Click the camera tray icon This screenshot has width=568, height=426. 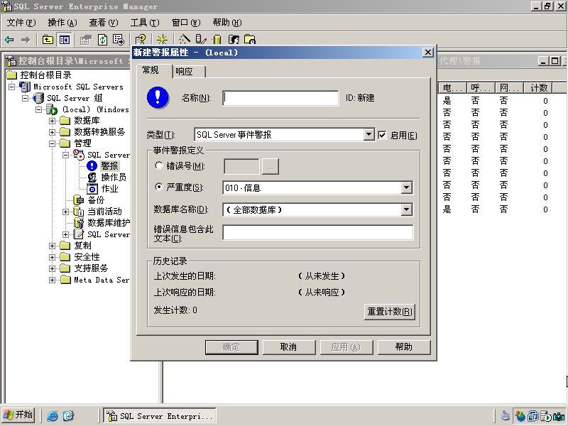559,416
